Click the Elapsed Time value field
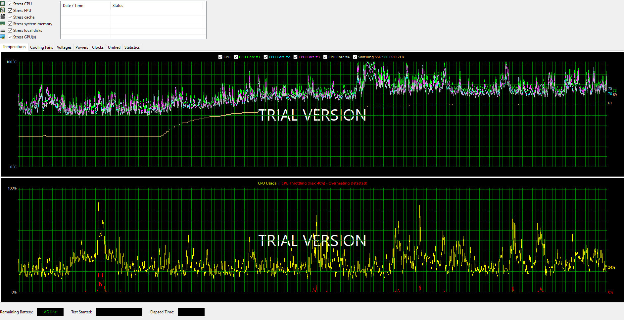 [191, 312]
